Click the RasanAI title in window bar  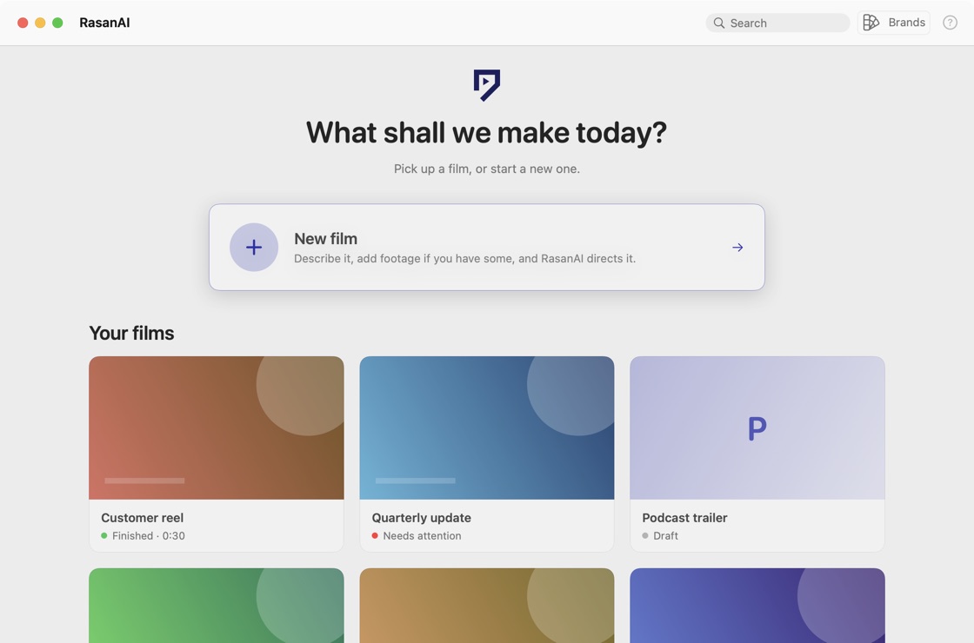pyautogui.click(x=104, y=23)
